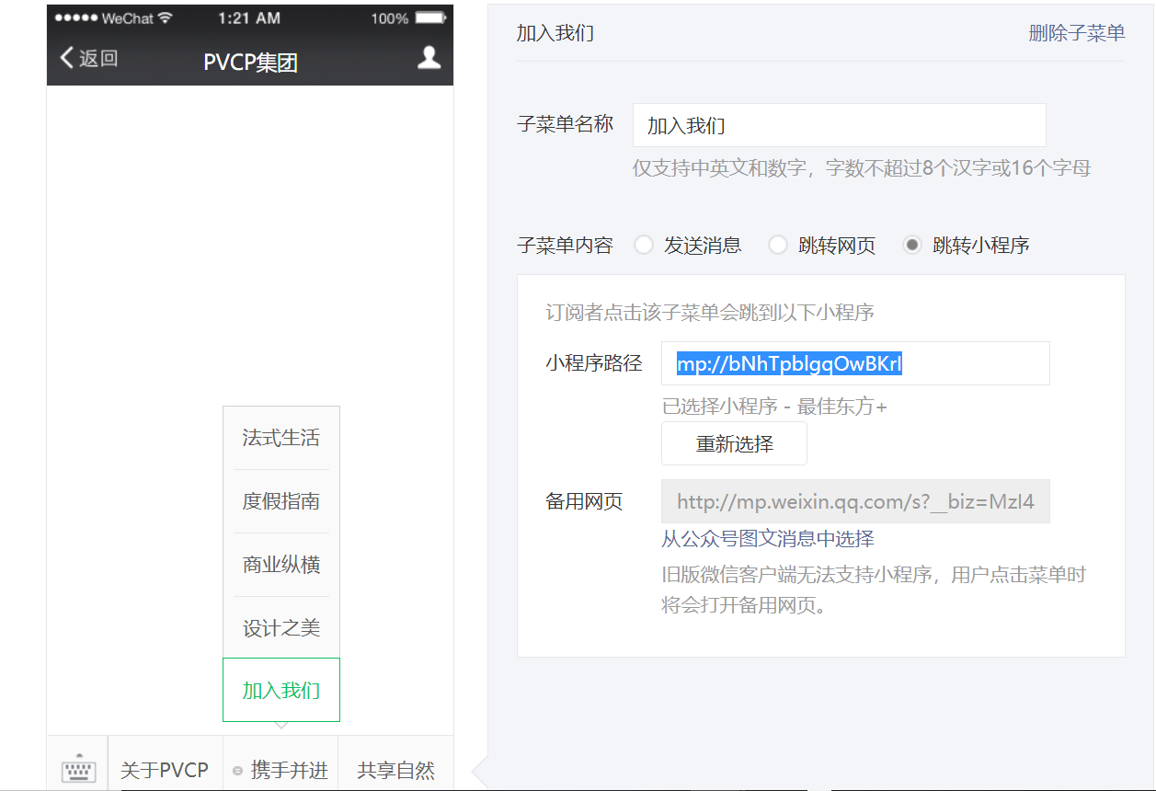Tap the profile icon in phone header
Viewport: 1156px width, 791px height.
click(429, 58)
